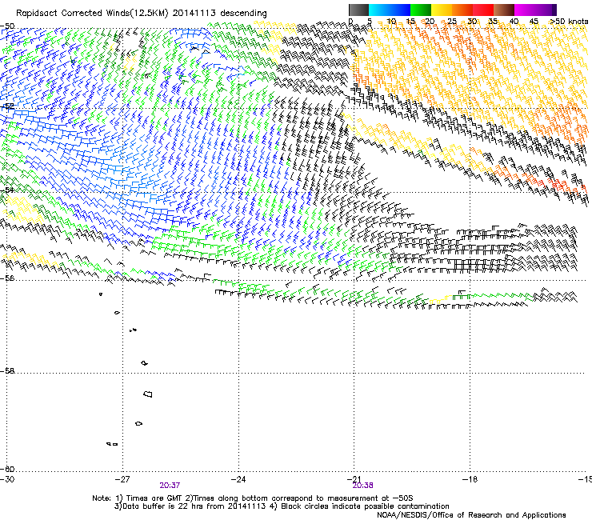Viewport: 592px width, 520px height.
Task: Click the purple '20:38' time label
Action: coord(363,486)
